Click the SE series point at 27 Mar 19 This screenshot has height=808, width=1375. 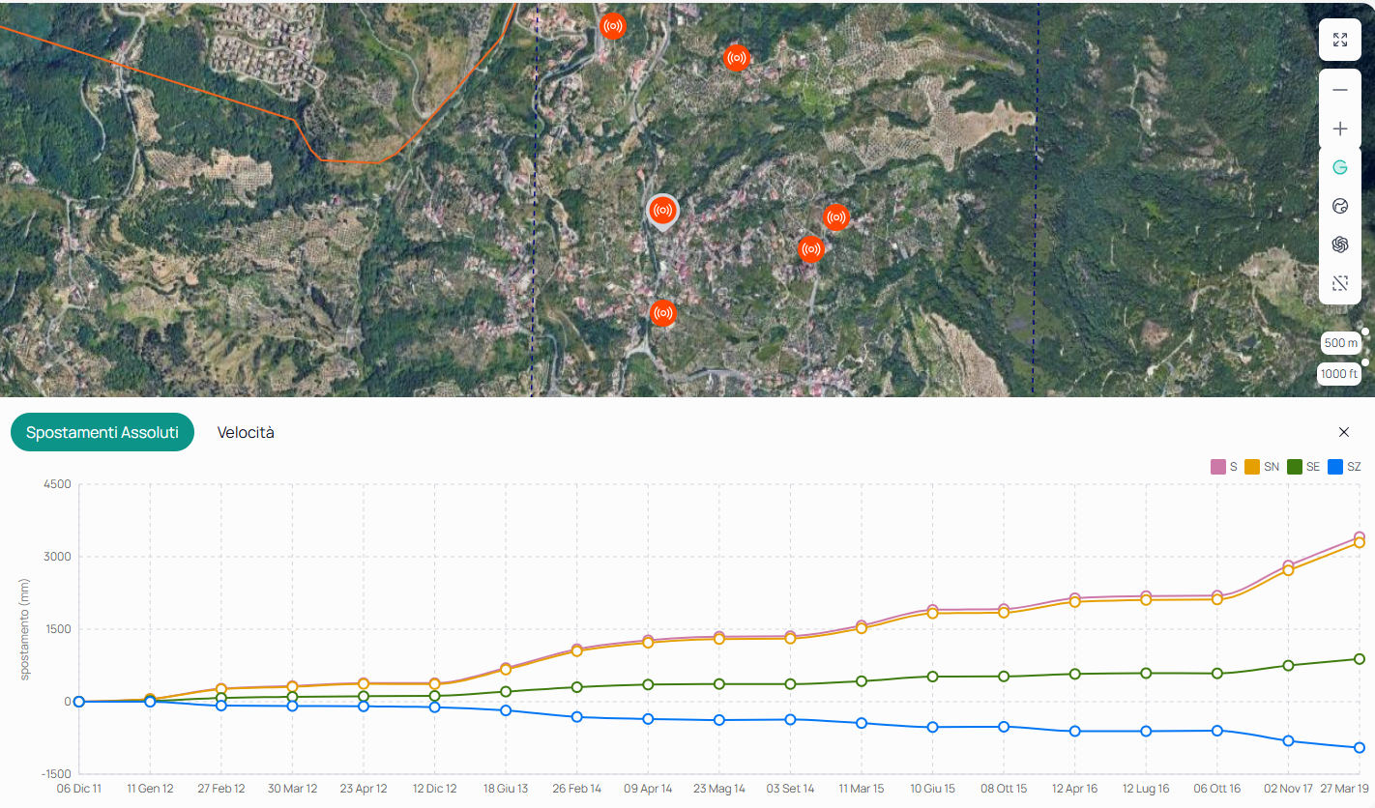[1359, 659]
